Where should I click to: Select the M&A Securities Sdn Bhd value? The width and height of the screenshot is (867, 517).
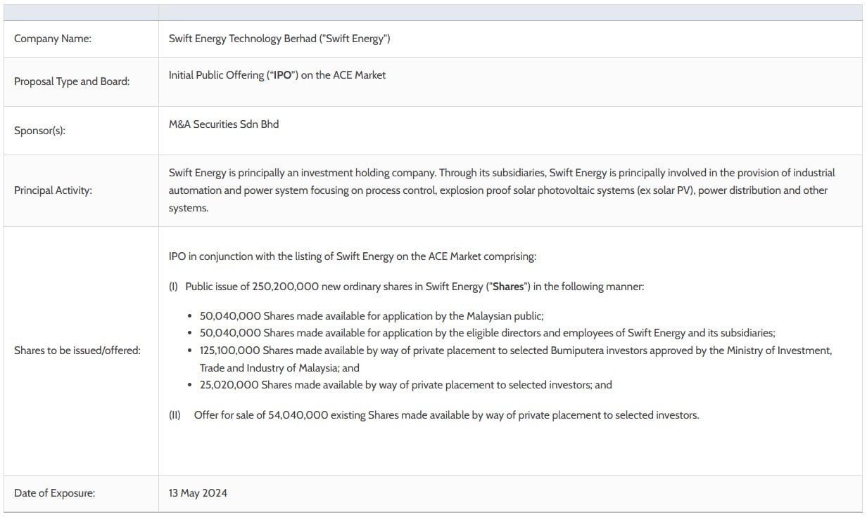(x=224, y=124)
